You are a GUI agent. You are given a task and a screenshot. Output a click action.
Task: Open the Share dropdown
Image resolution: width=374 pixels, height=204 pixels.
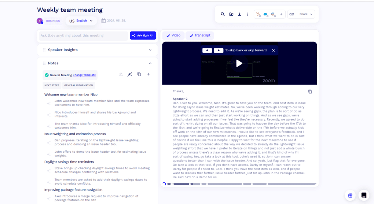305,14
